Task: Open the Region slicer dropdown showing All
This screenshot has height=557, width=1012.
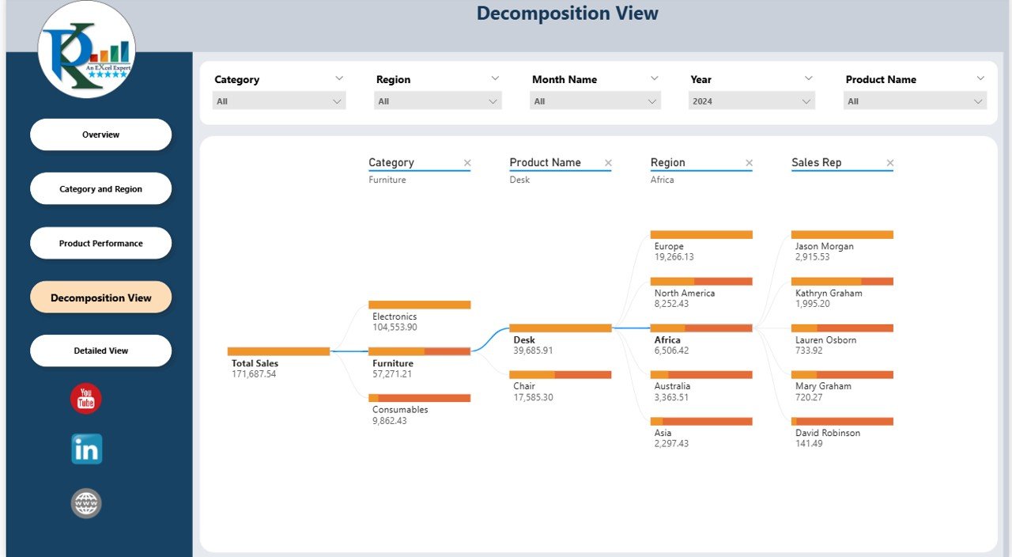Action: pos(438,101)
